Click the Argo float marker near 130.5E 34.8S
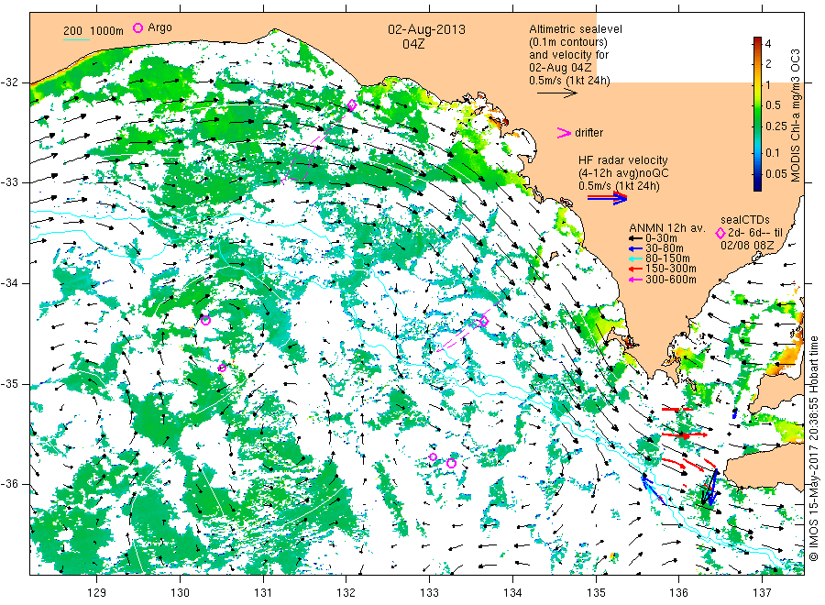 [x=222, y=368]
